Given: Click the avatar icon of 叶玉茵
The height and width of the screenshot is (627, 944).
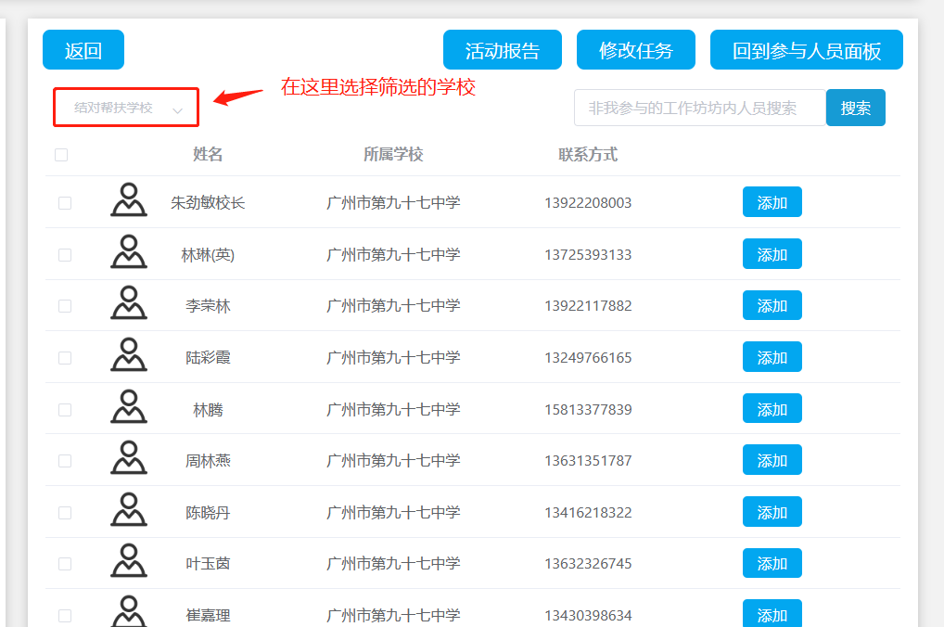Looking at the screenshot, I should pyautogui.click(x=129, y=561).
